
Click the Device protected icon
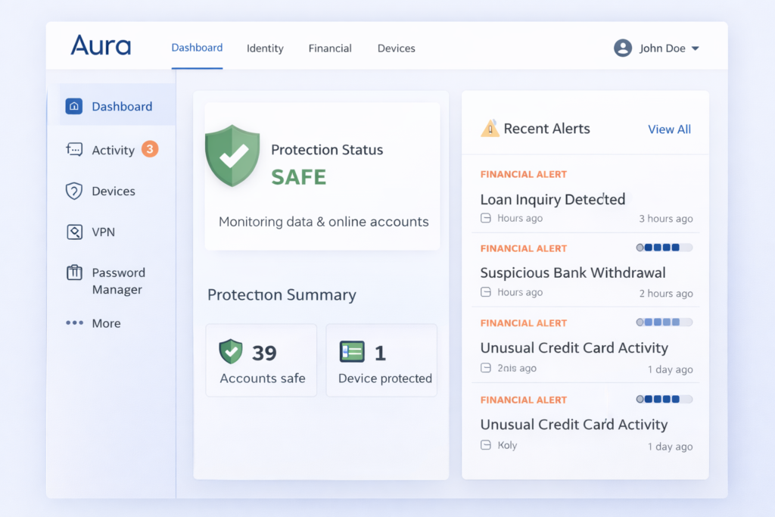point(353,350)
